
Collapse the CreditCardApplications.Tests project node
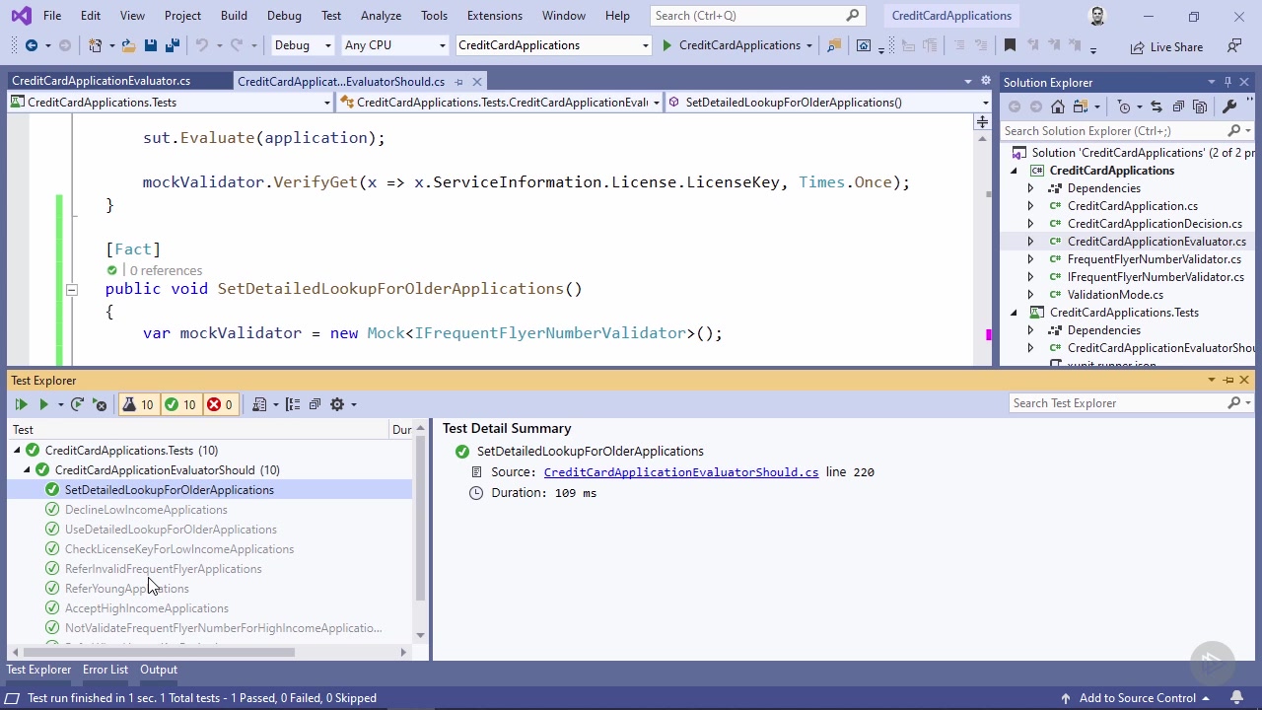(1014, 313)
